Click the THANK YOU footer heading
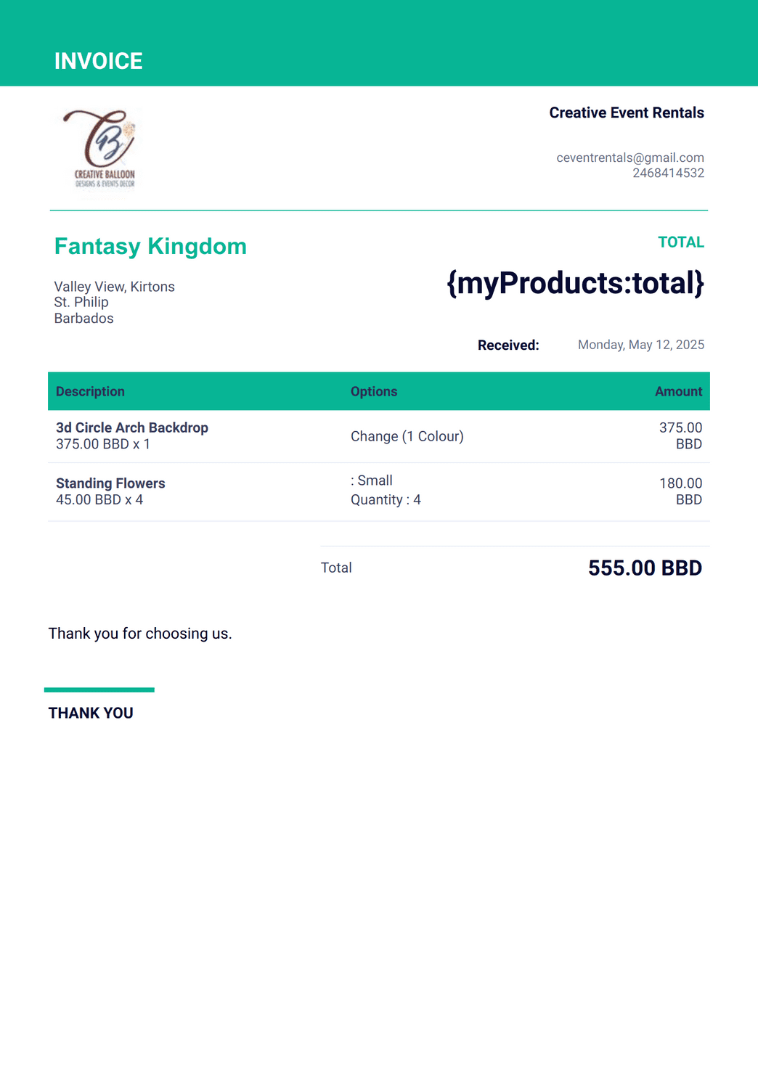Image resolution: width=758 pixels, height=1072 pixels. (91, 713)
